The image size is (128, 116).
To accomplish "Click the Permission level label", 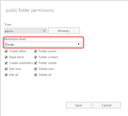I will click(x=15, y=39).
